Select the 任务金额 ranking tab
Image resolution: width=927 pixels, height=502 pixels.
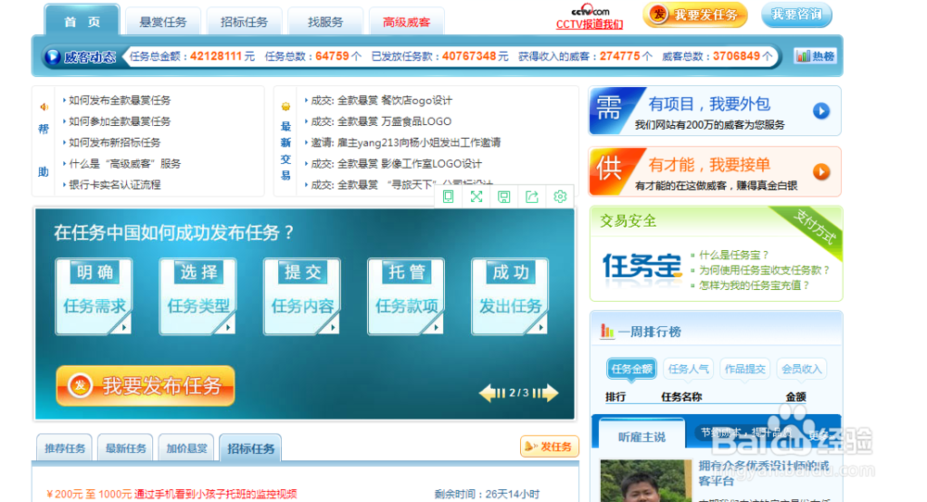(x=631, y=370)
